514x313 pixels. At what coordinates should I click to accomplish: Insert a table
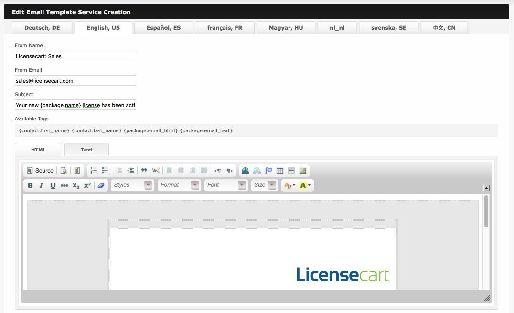(x=280, y=171)
